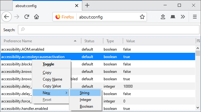The height and width of the screenshot is (112, 201).
Task: Select the accessibility.AOM.enabled row
Action: (x=98, y=49)
